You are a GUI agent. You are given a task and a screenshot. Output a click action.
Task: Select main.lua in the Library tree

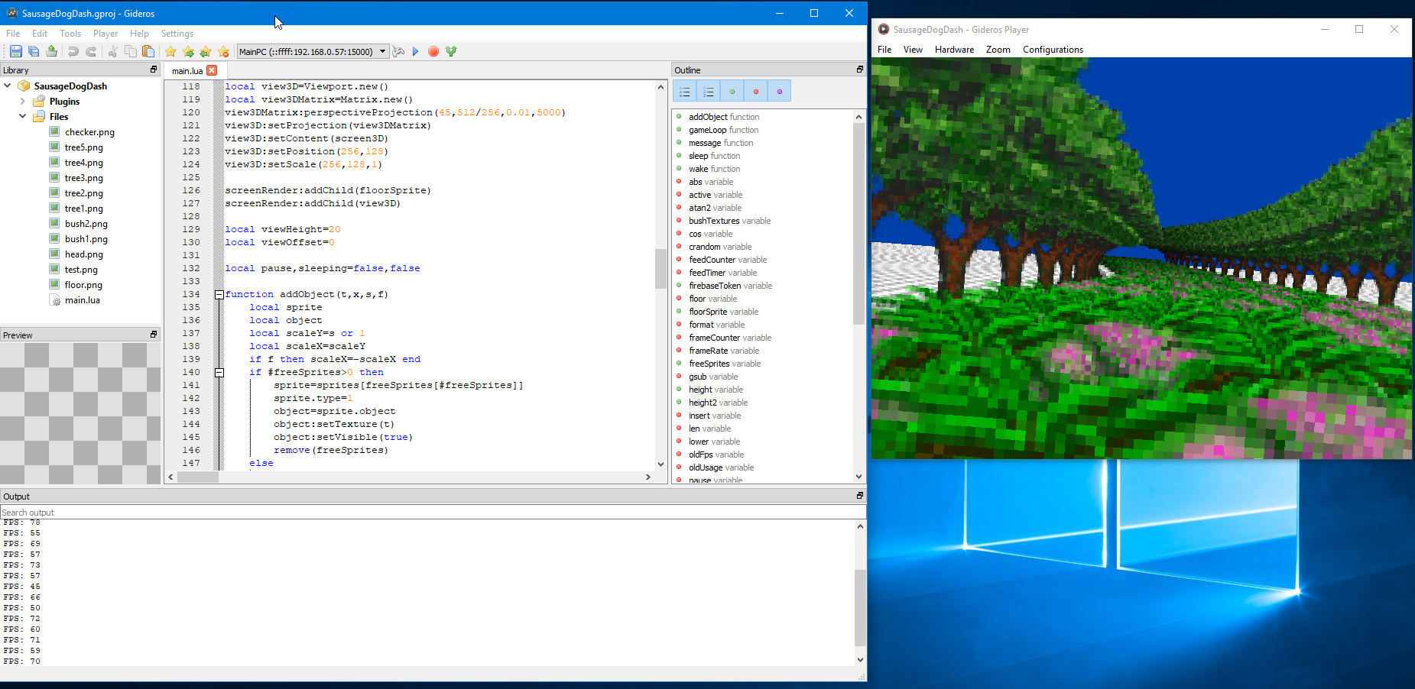(x=82, y=300)
